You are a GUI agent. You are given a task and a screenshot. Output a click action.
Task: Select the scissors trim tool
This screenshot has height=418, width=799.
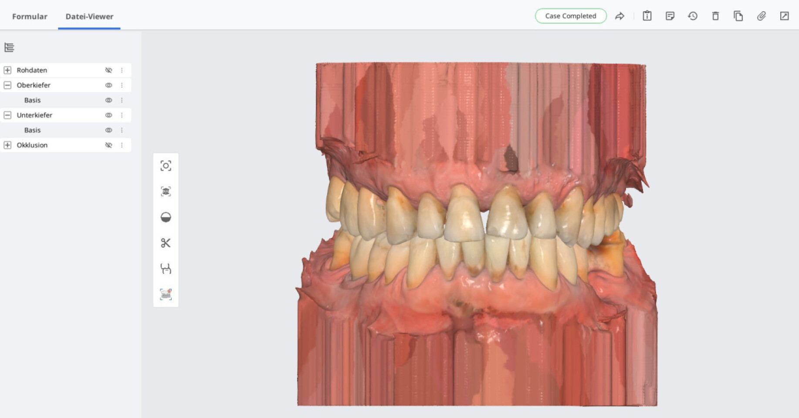166,243
